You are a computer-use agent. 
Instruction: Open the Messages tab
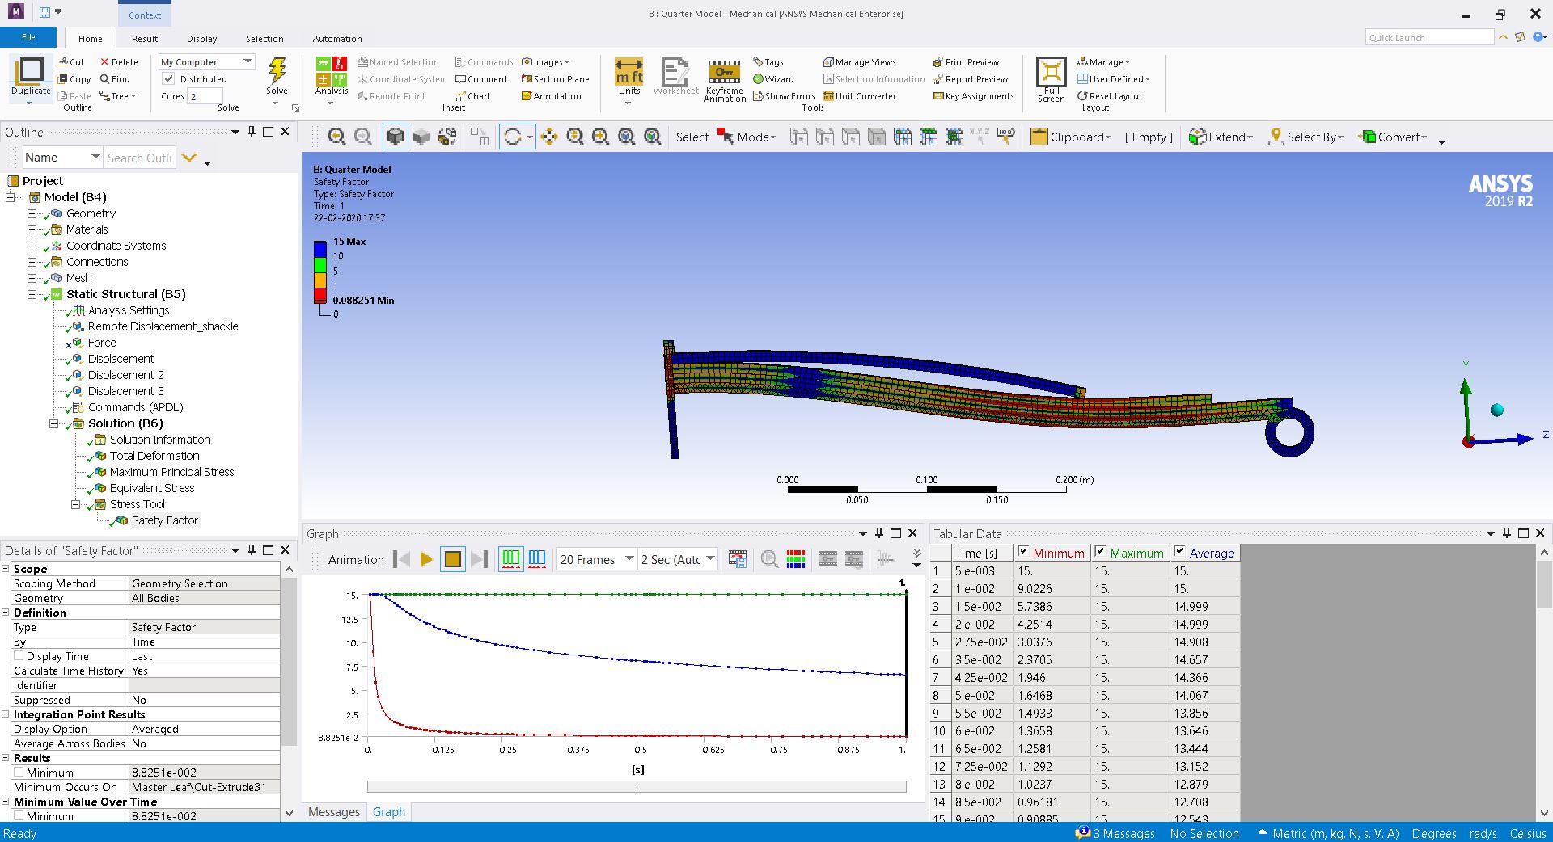333,812
